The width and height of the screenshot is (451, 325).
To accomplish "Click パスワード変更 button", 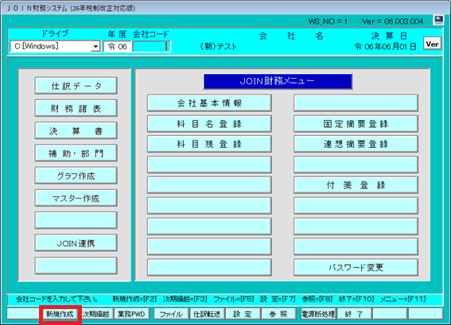I will (x=356, y=268).
